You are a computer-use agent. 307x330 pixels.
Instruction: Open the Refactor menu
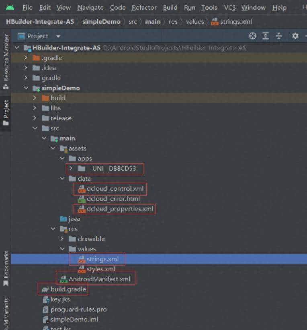point(144,8)
